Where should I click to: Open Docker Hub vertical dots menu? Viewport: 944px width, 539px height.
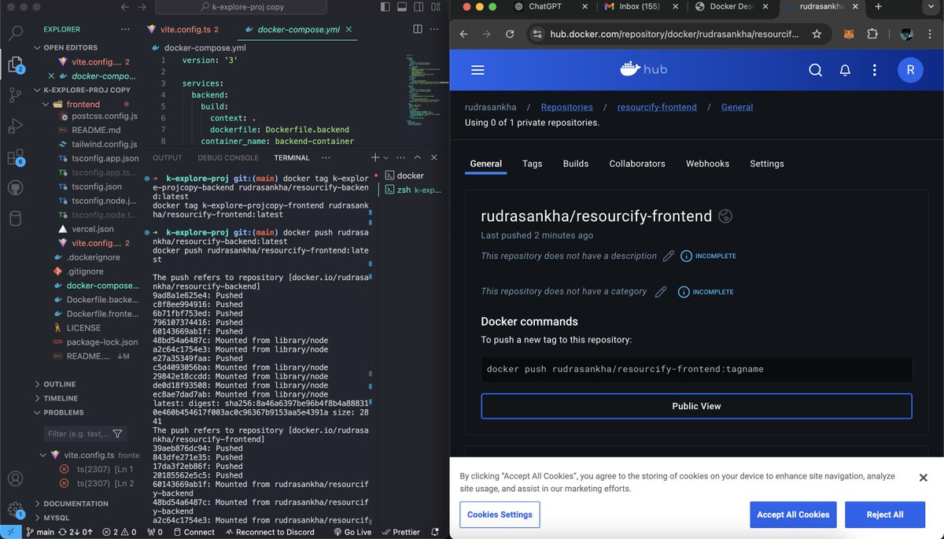click(x=874, y=70)
